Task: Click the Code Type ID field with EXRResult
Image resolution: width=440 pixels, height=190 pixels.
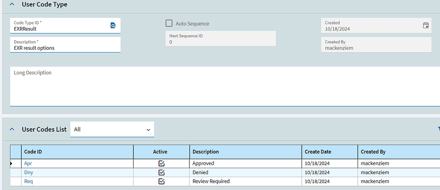Action: point(65,25)
